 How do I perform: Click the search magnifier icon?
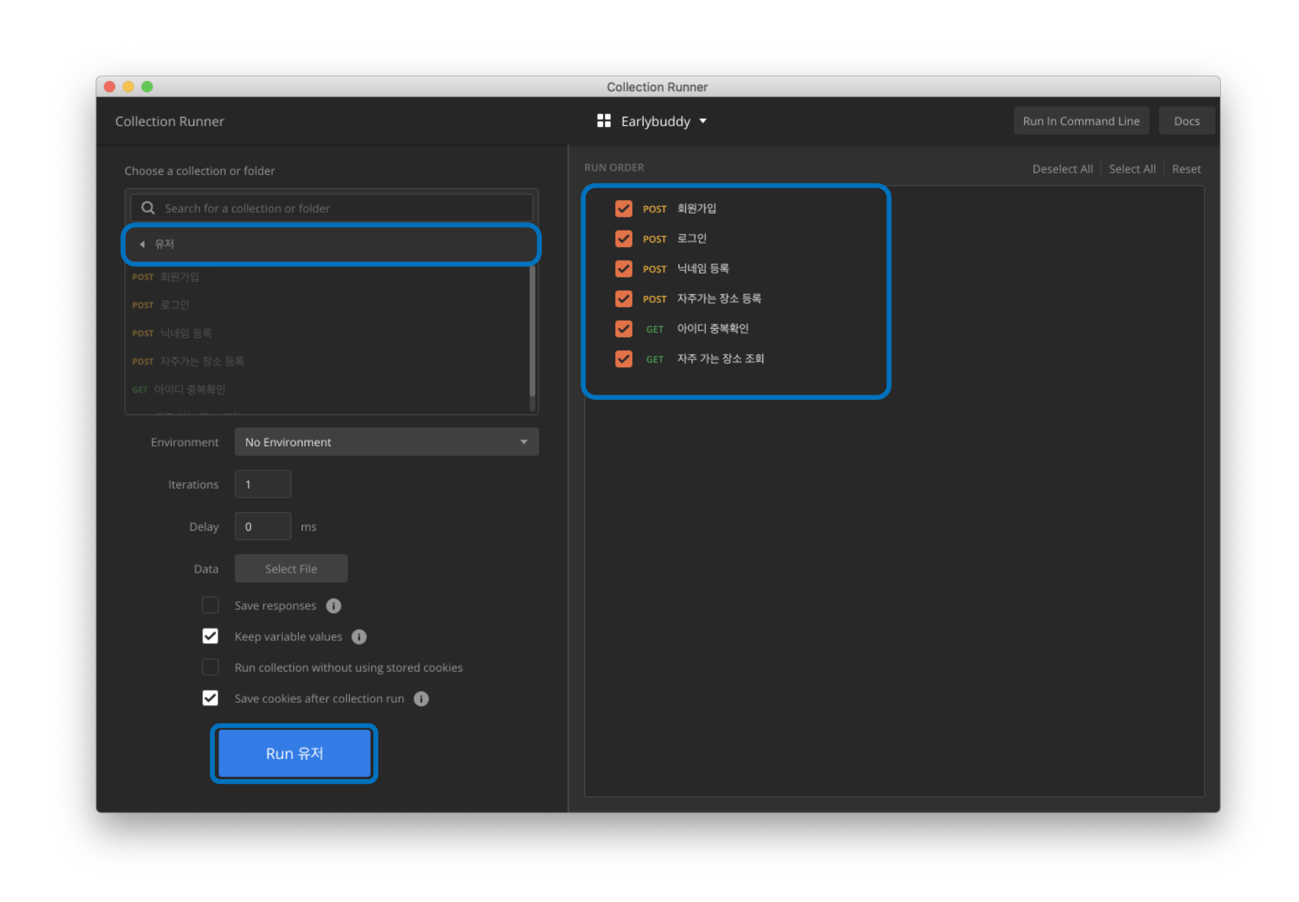point(148,208)
